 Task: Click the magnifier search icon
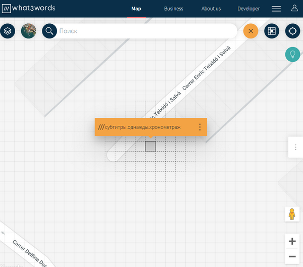(x=49, y=31)
